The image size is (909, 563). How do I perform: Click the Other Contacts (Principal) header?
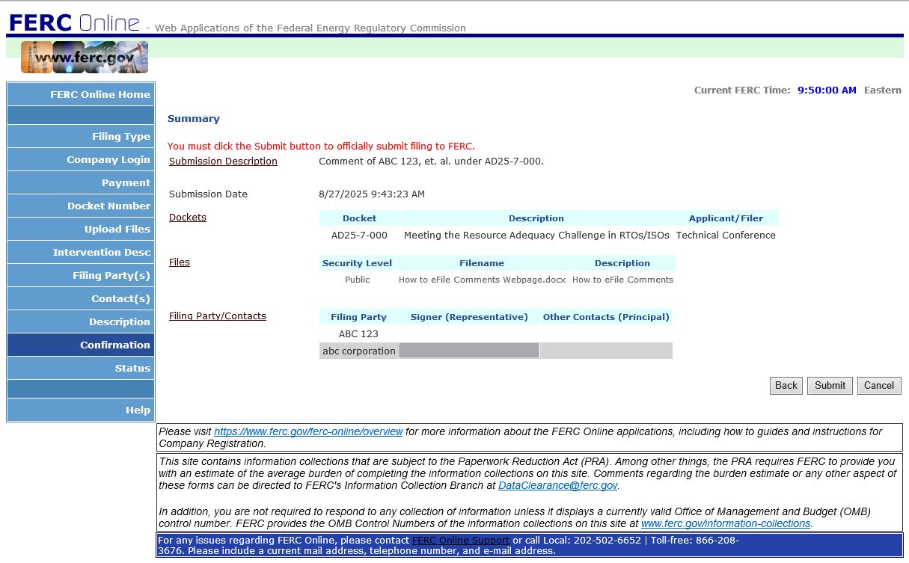point(606,317)
